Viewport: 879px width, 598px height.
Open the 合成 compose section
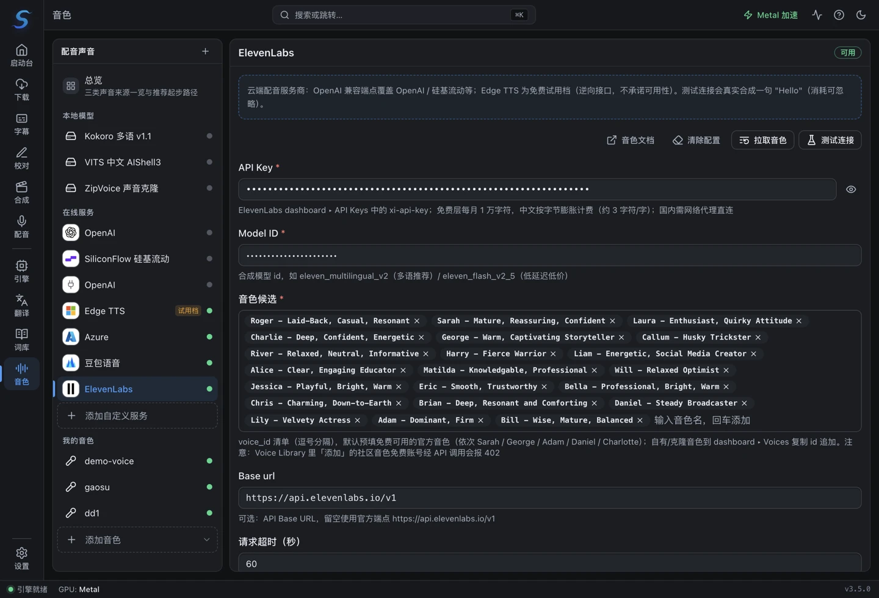tap(21, 192)
